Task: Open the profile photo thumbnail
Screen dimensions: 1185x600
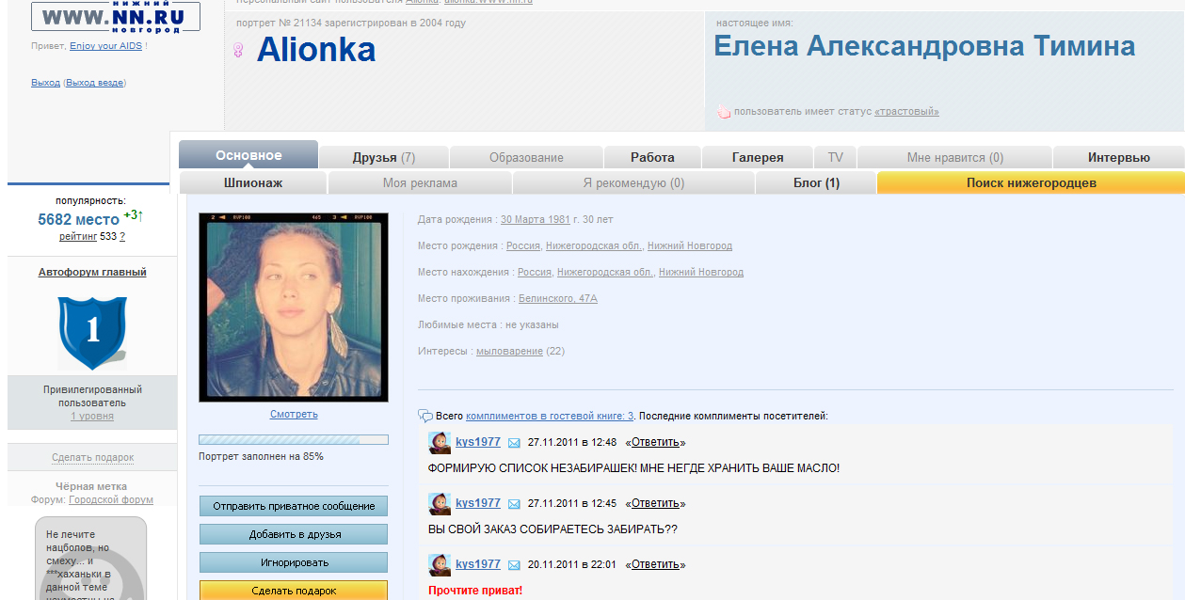Action: click(294, 308)
